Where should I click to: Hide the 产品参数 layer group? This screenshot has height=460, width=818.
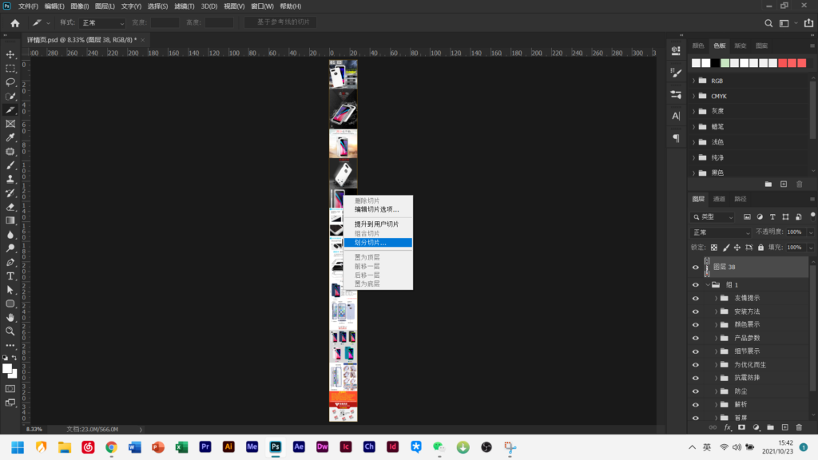point(695,338)
